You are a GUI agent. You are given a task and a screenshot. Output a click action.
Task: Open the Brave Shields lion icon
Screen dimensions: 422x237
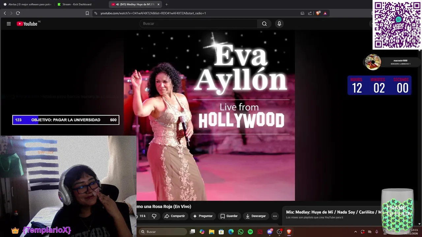click(x=318, y=13)
